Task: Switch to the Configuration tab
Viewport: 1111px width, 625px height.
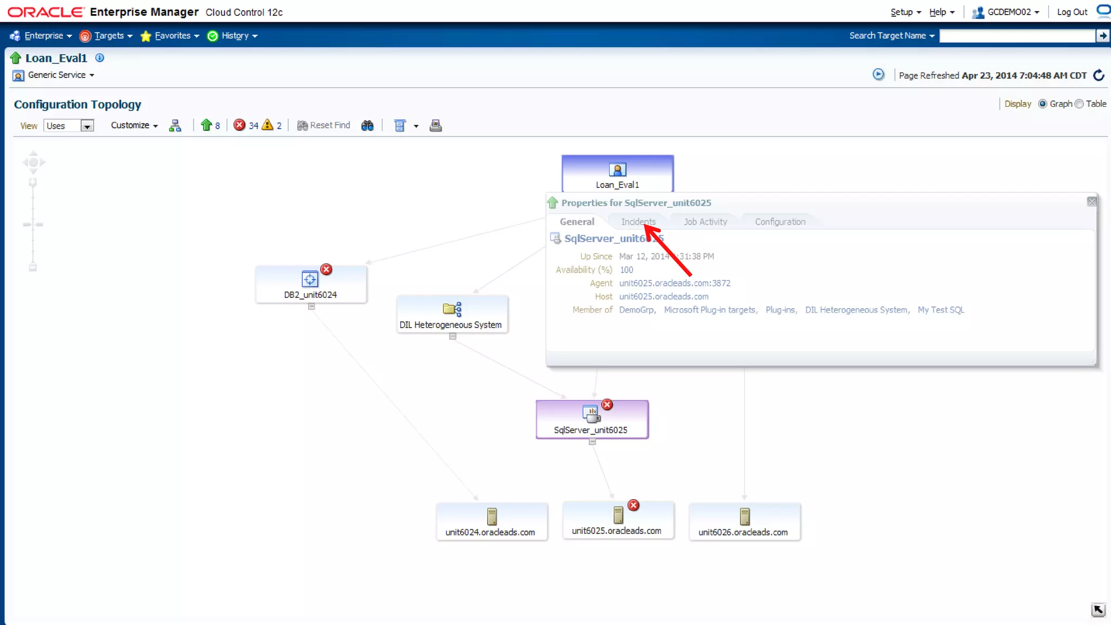Action: pos(780,221)
